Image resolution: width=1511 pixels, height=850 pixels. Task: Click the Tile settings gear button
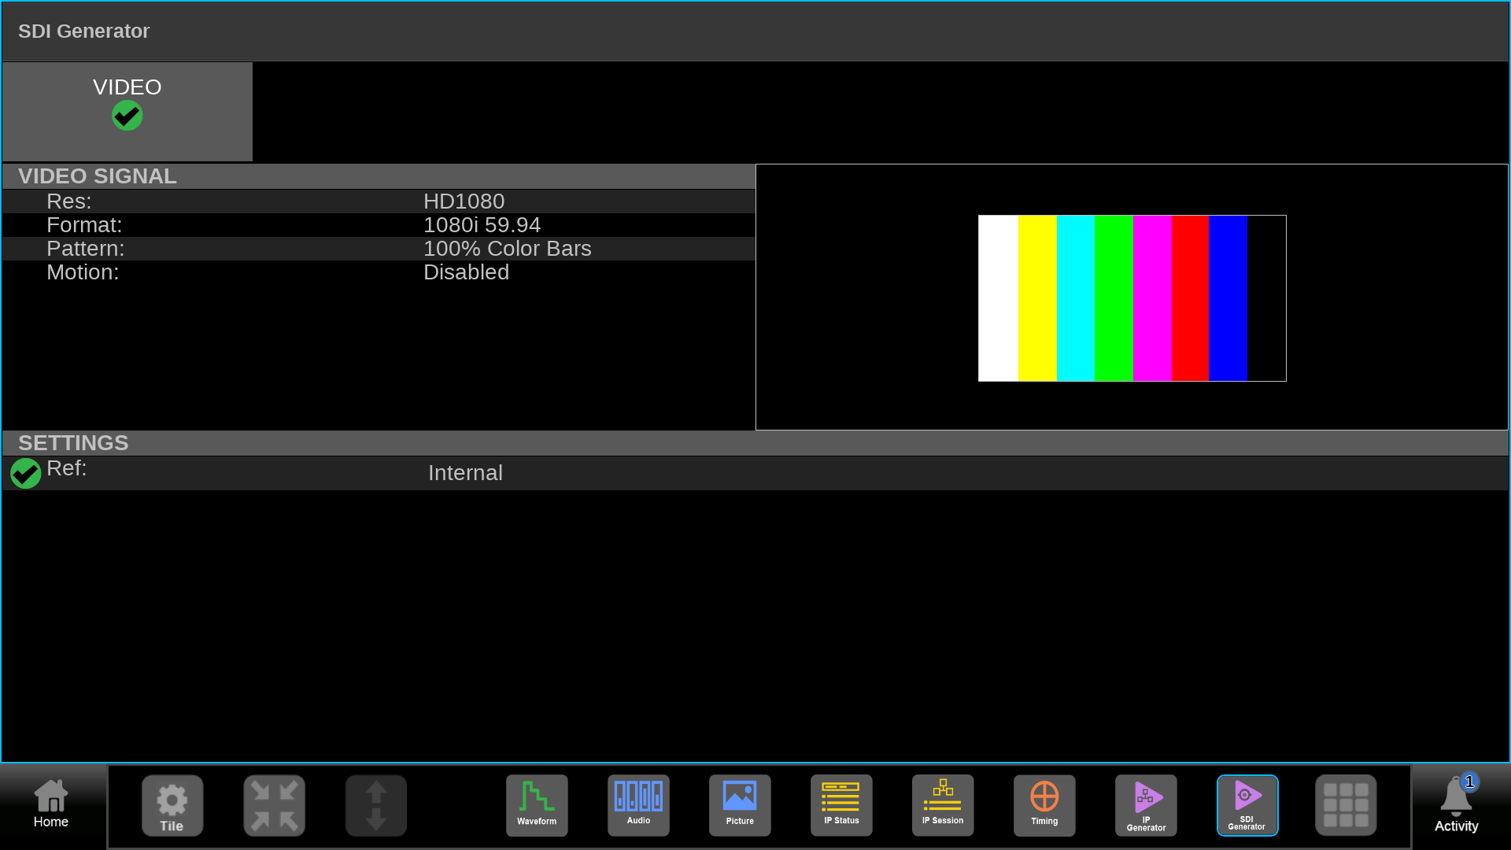point(172,805)
